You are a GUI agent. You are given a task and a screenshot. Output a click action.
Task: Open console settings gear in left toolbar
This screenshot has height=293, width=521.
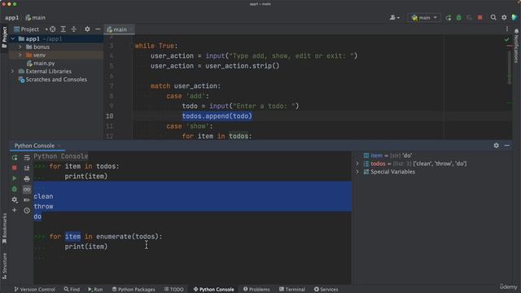tap(15, 199)
